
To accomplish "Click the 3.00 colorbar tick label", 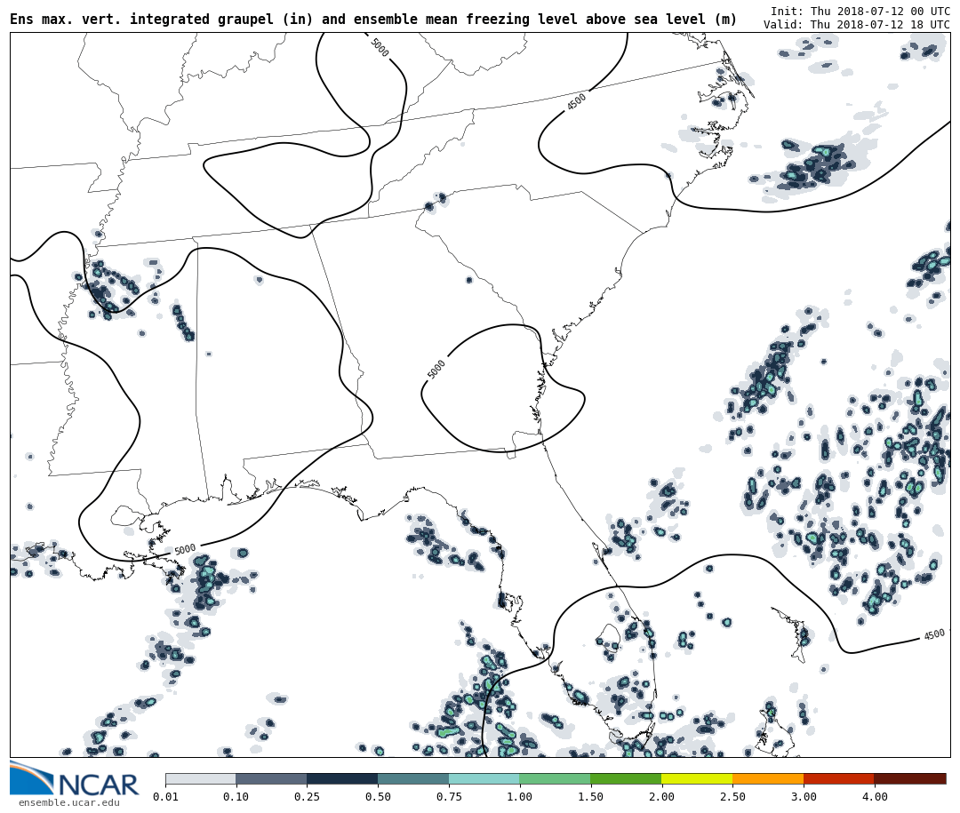I will (804, 796).
